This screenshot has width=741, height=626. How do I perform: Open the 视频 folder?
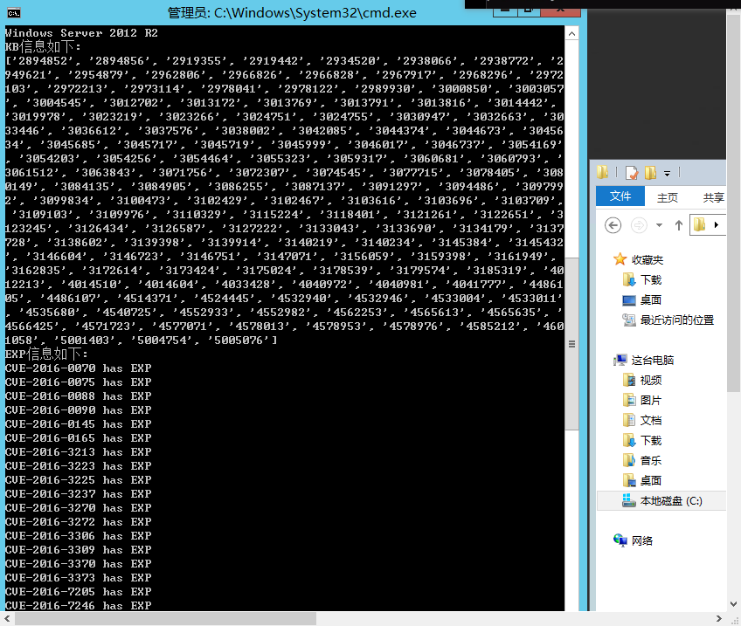(x=642, y=380)
